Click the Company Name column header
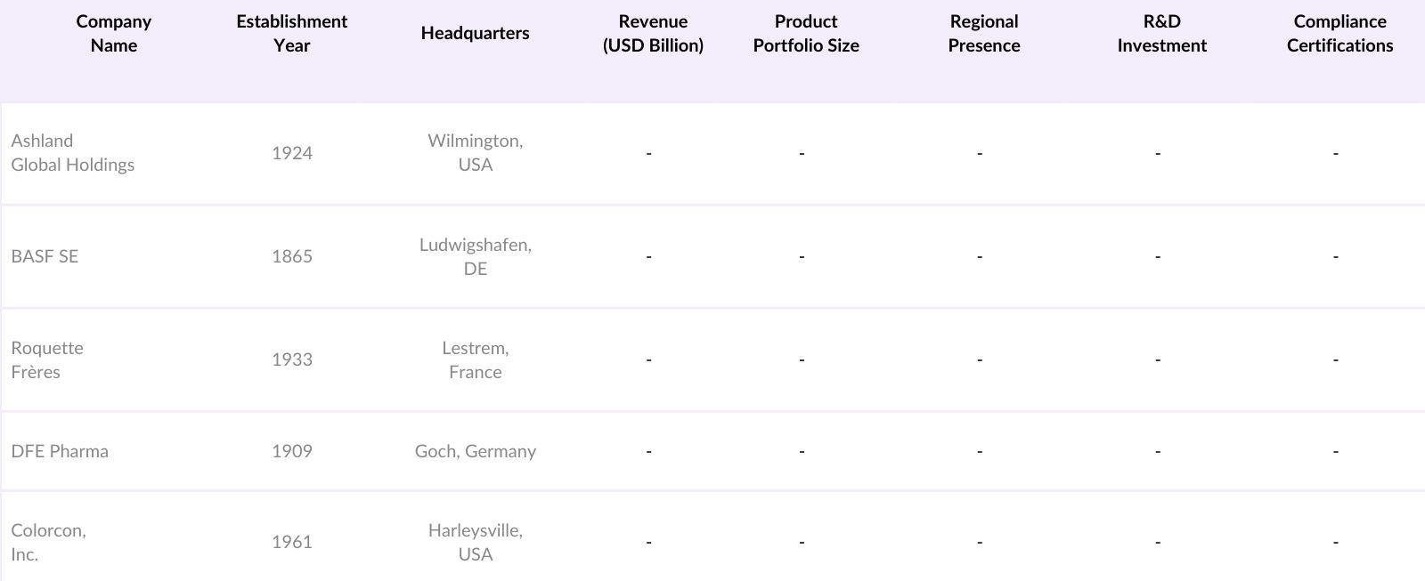This screenshot has height=581, width=1425. tap(114, 34)
